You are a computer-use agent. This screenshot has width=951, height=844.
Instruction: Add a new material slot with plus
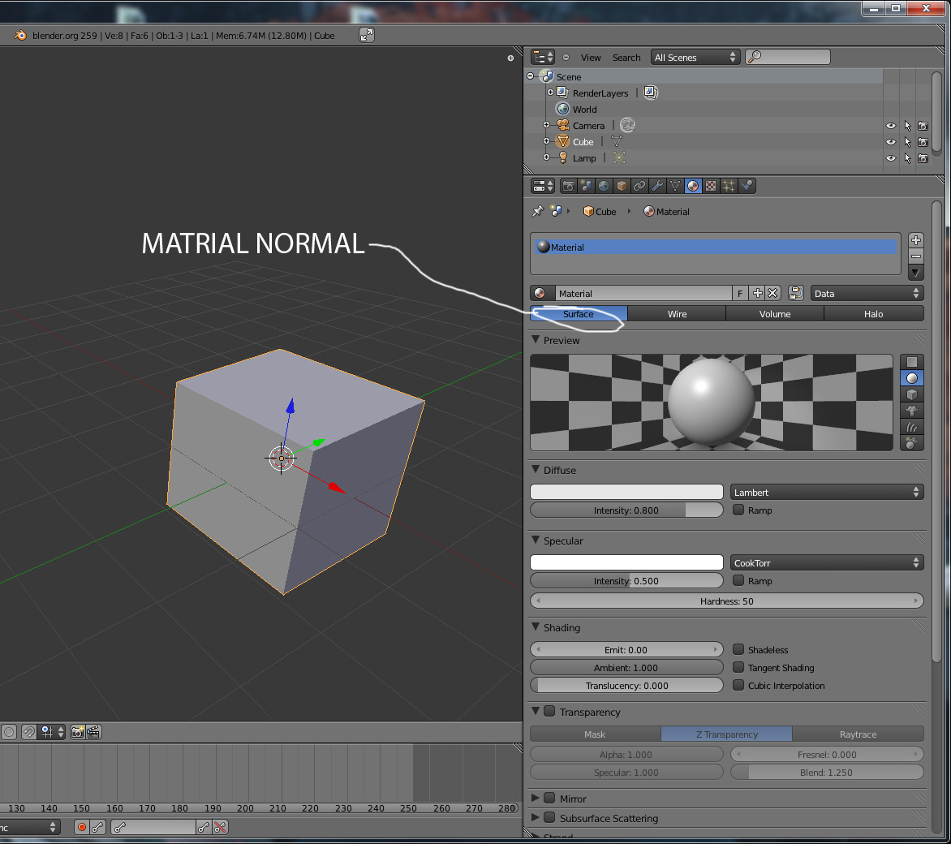916,240
